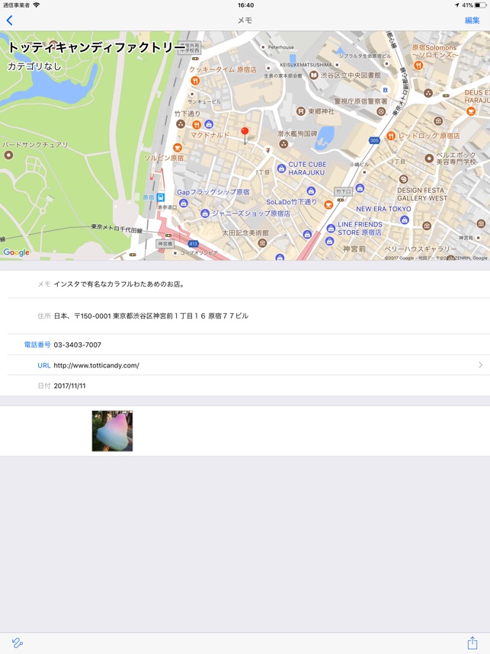490x654 pixels.
Task: Tap the バードサンクチュアリ map icon
Action: [8, 155]
